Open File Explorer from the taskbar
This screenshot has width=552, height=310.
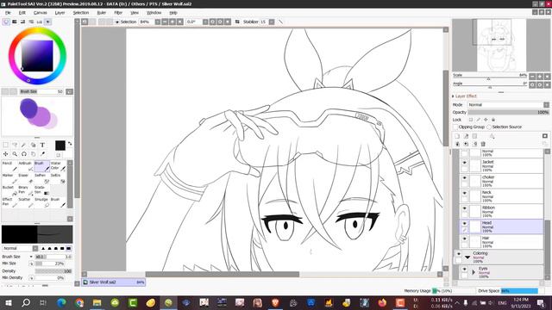tap(97, 302)
